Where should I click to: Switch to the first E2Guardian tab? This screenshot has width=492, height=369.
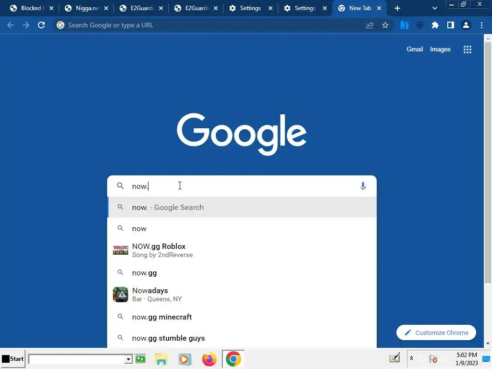pyautogui.click(x=142, y=8)
